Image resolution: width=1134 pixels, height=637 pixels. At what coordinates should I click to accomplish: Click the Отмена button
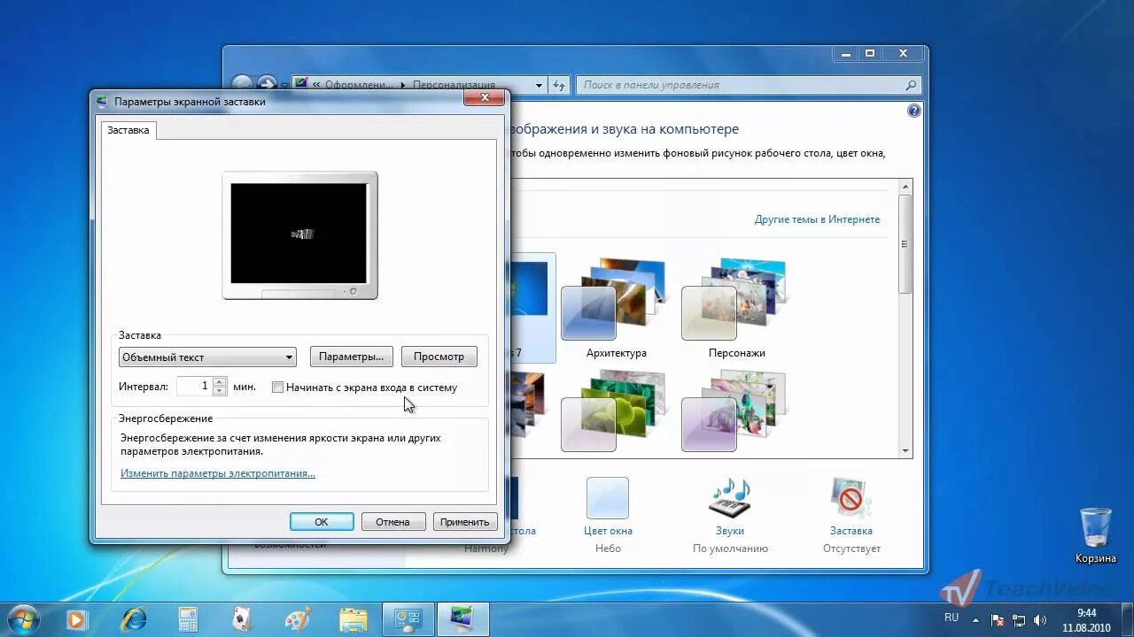pos(392,522)
